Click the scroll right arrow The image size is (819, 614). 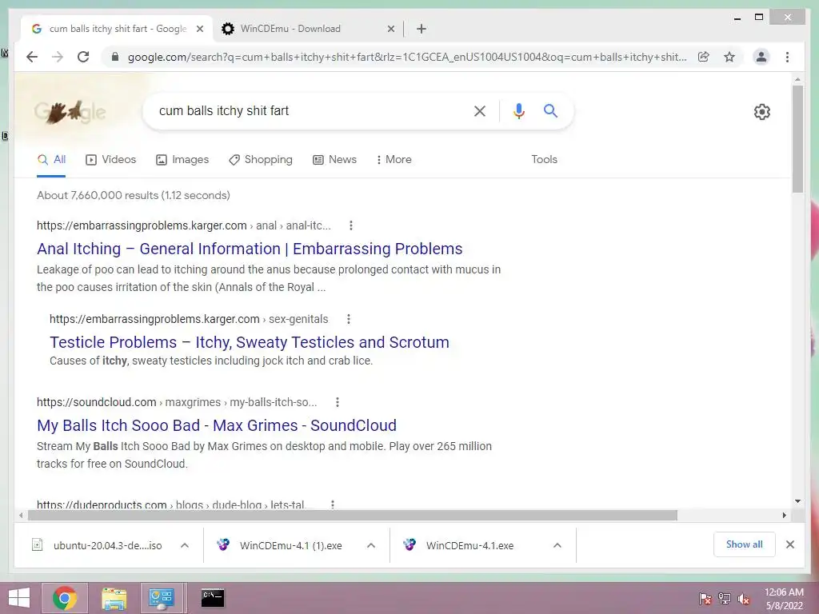pos(784,516)
